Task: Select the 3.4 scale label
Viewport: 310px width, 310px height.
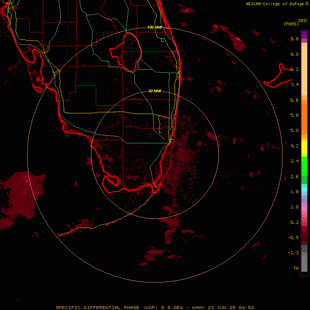Action: [294, 161]
